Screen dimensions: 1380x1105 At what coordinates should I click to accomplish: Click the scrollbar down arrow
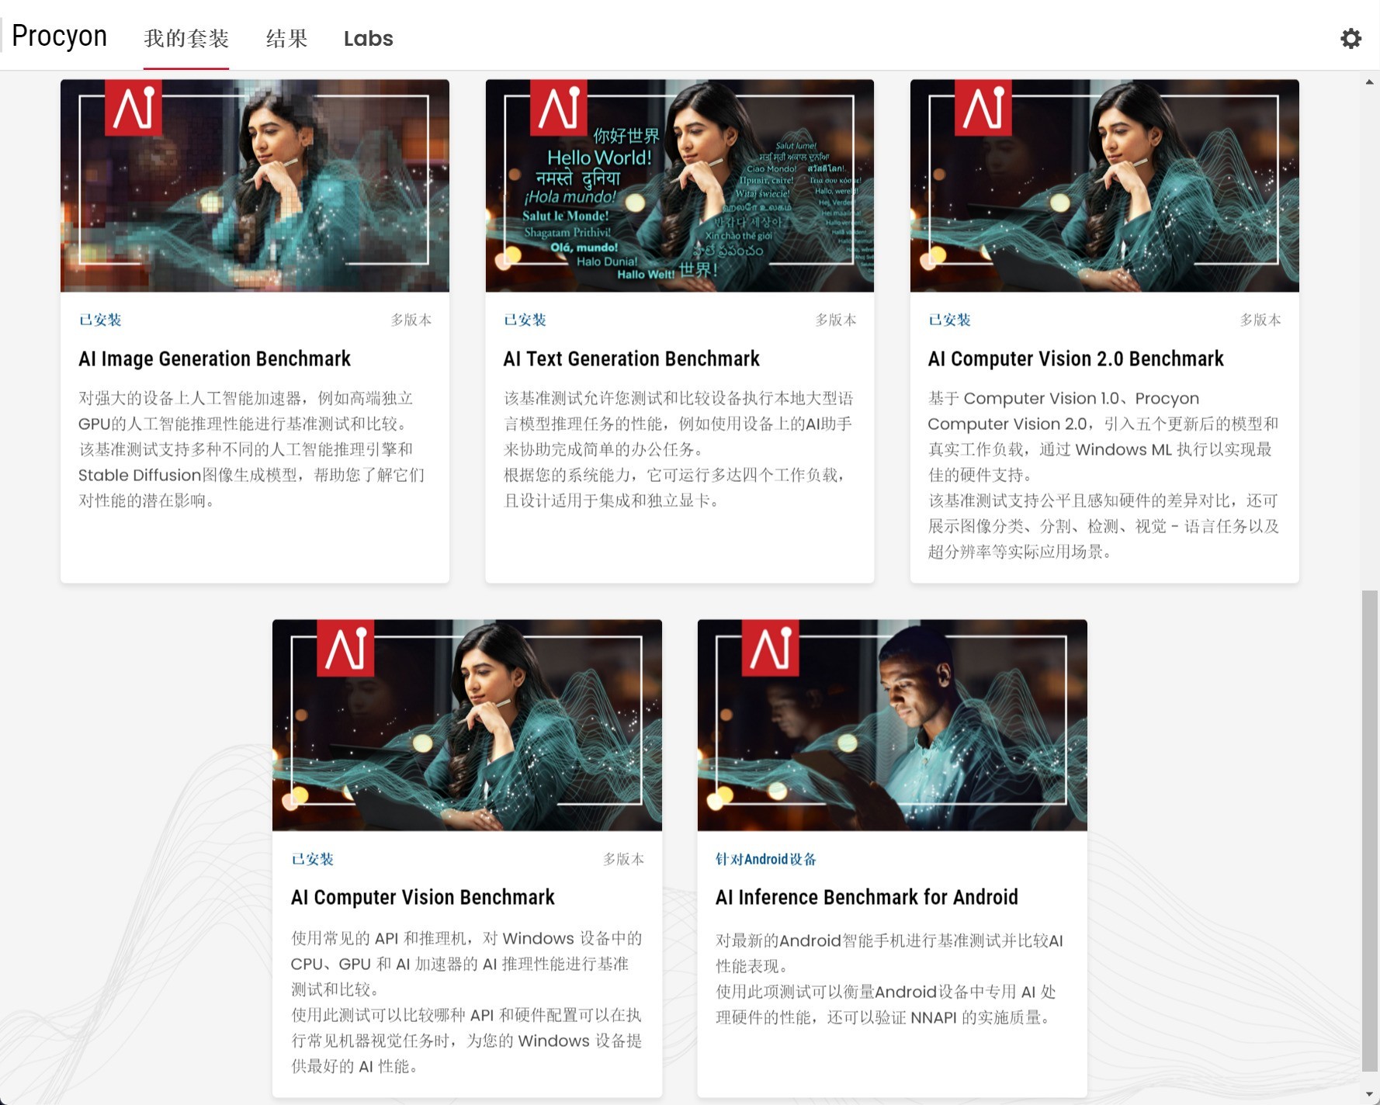point(1370,1095)
